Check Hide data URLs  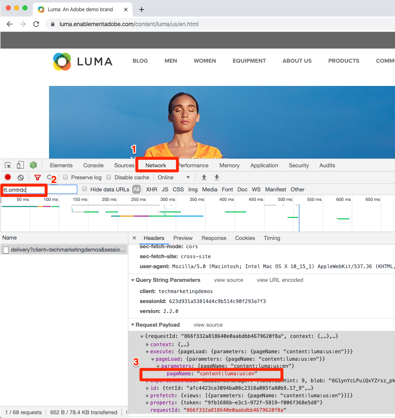click(x=85, y=189)
